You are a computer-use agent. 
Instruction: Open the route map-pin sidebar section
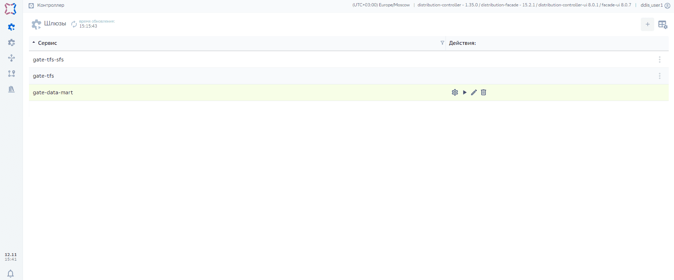[x=12, y=73]
